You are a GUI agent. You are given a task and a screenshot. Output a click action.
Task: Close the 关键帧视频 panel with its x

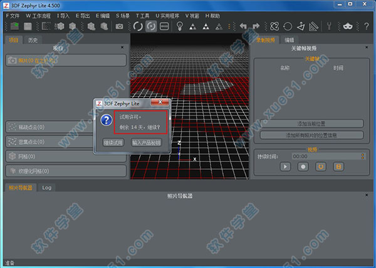pos(367,47)
